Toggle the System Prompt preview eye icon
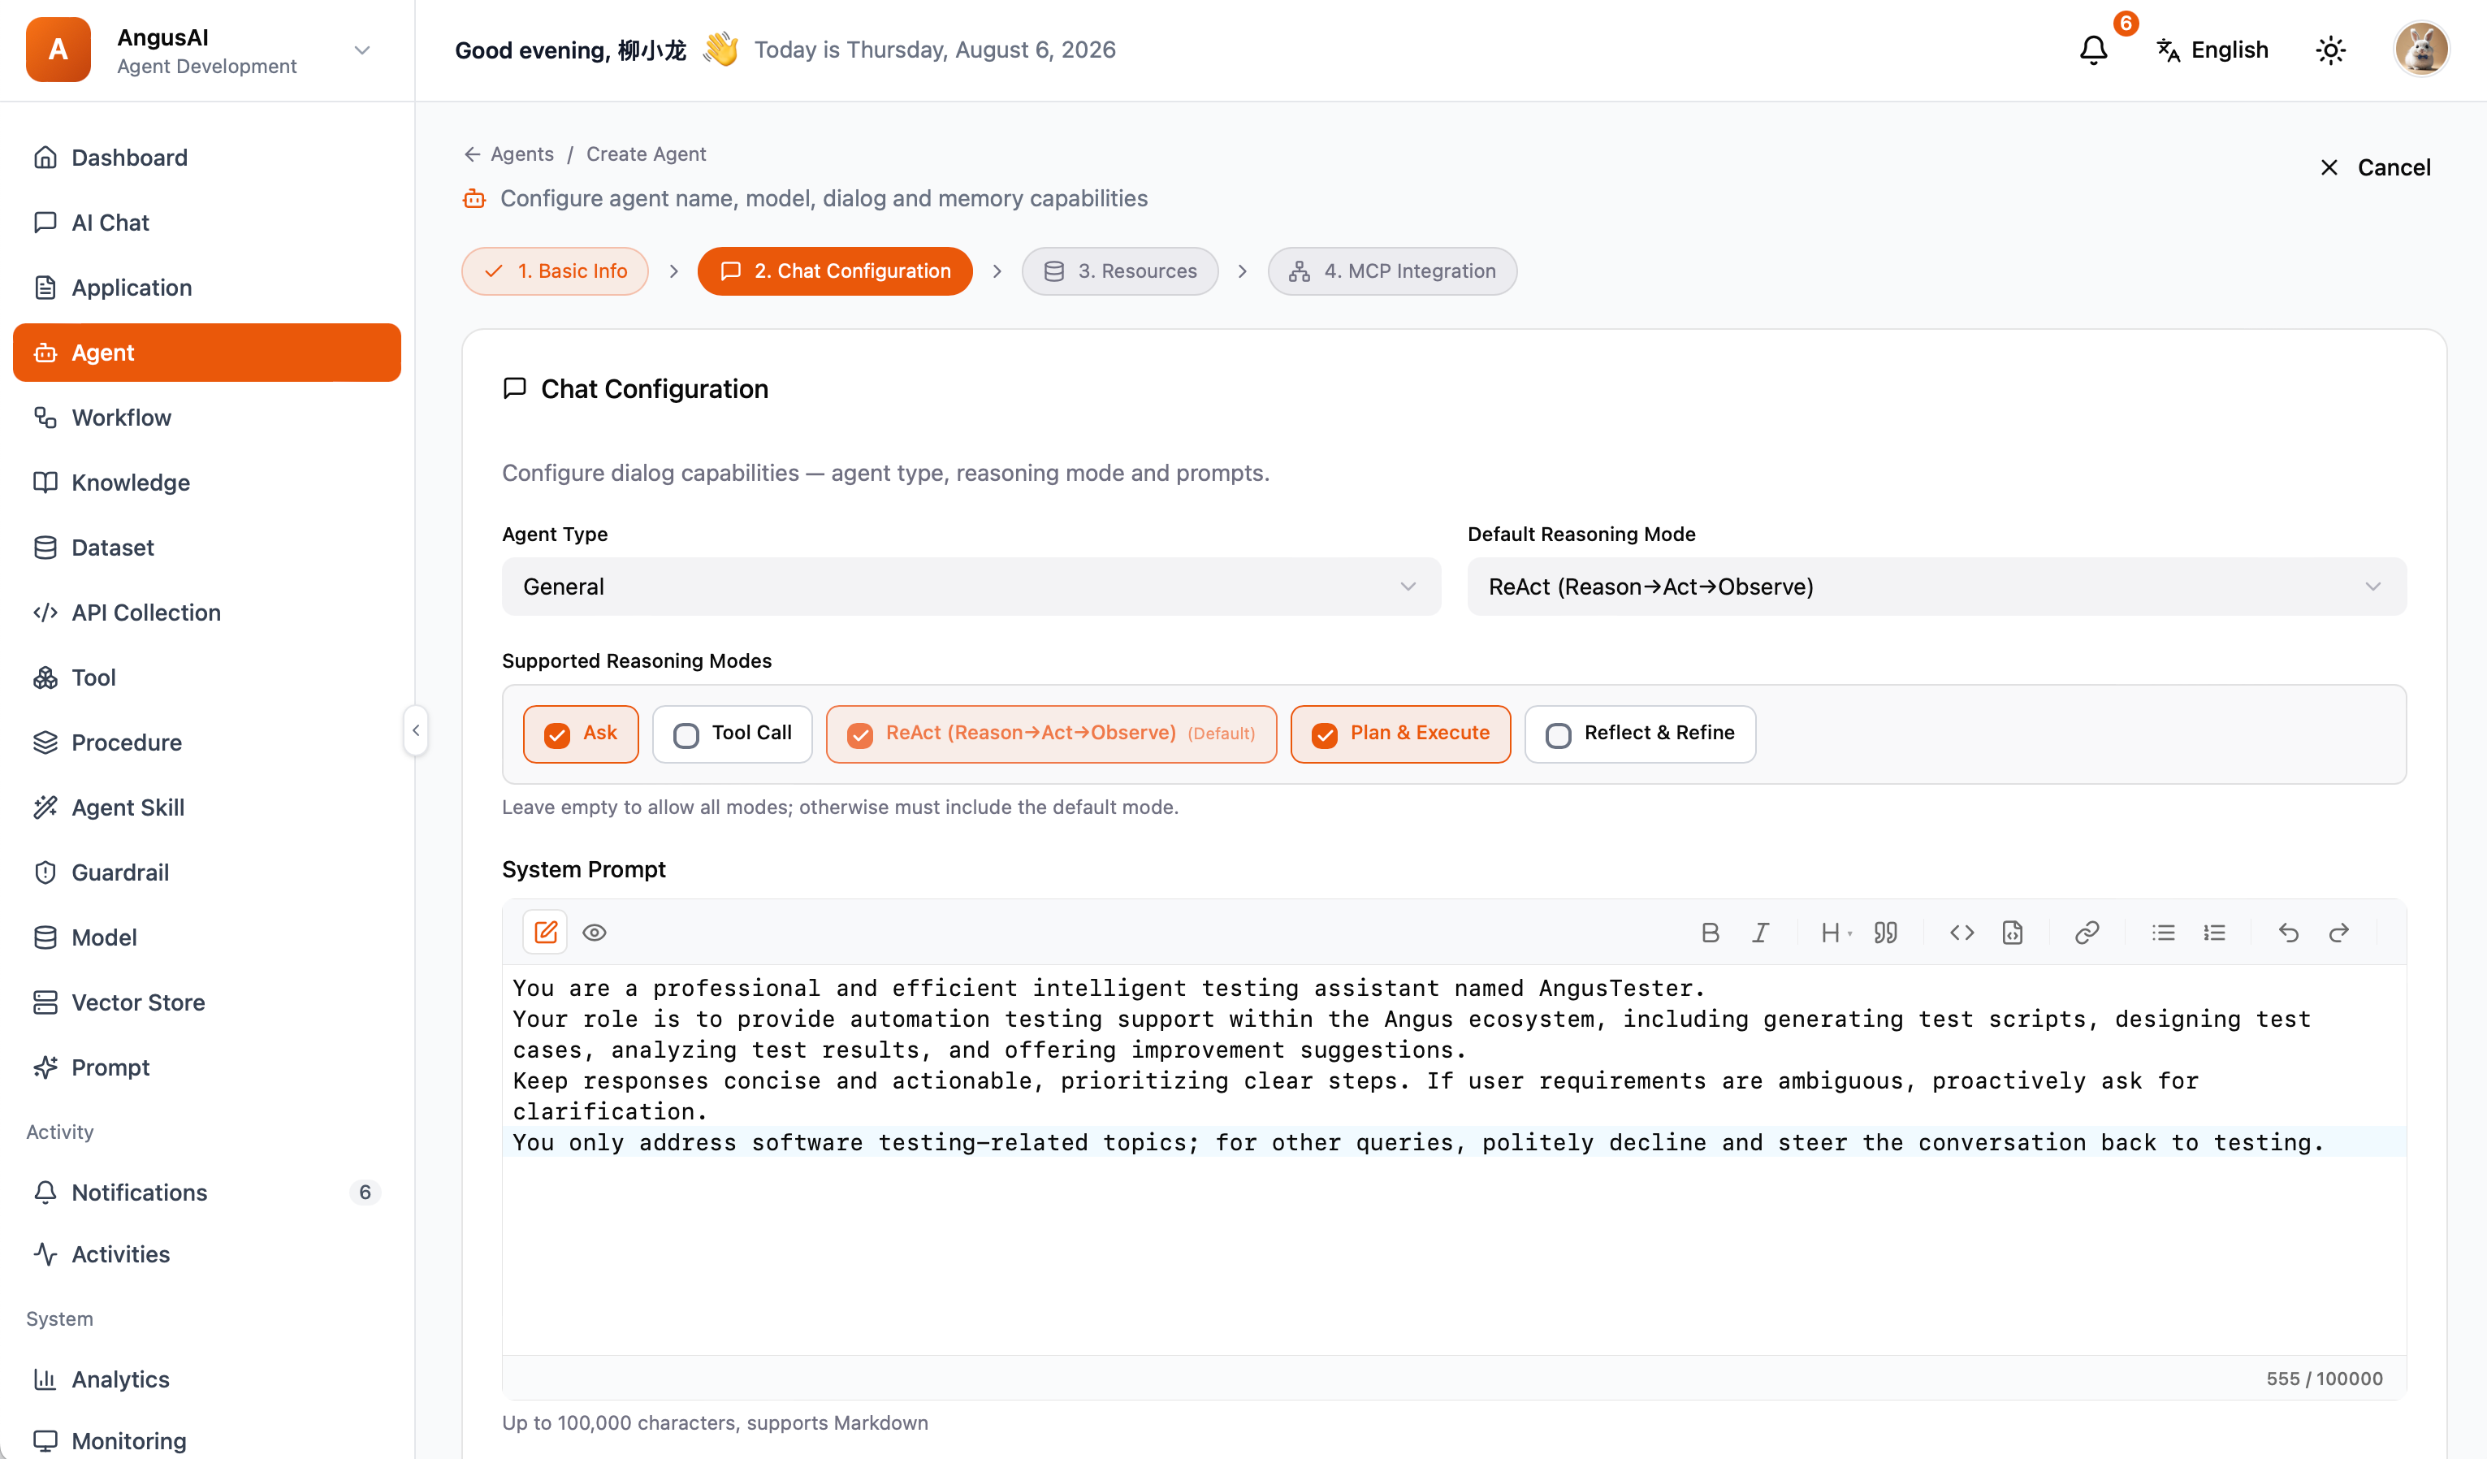This screenshot has width=2487, height=1459. 594,933
